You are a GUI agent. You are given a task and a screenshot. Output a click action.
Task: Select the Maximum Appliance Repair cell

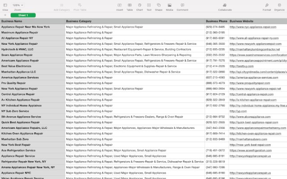33,33
